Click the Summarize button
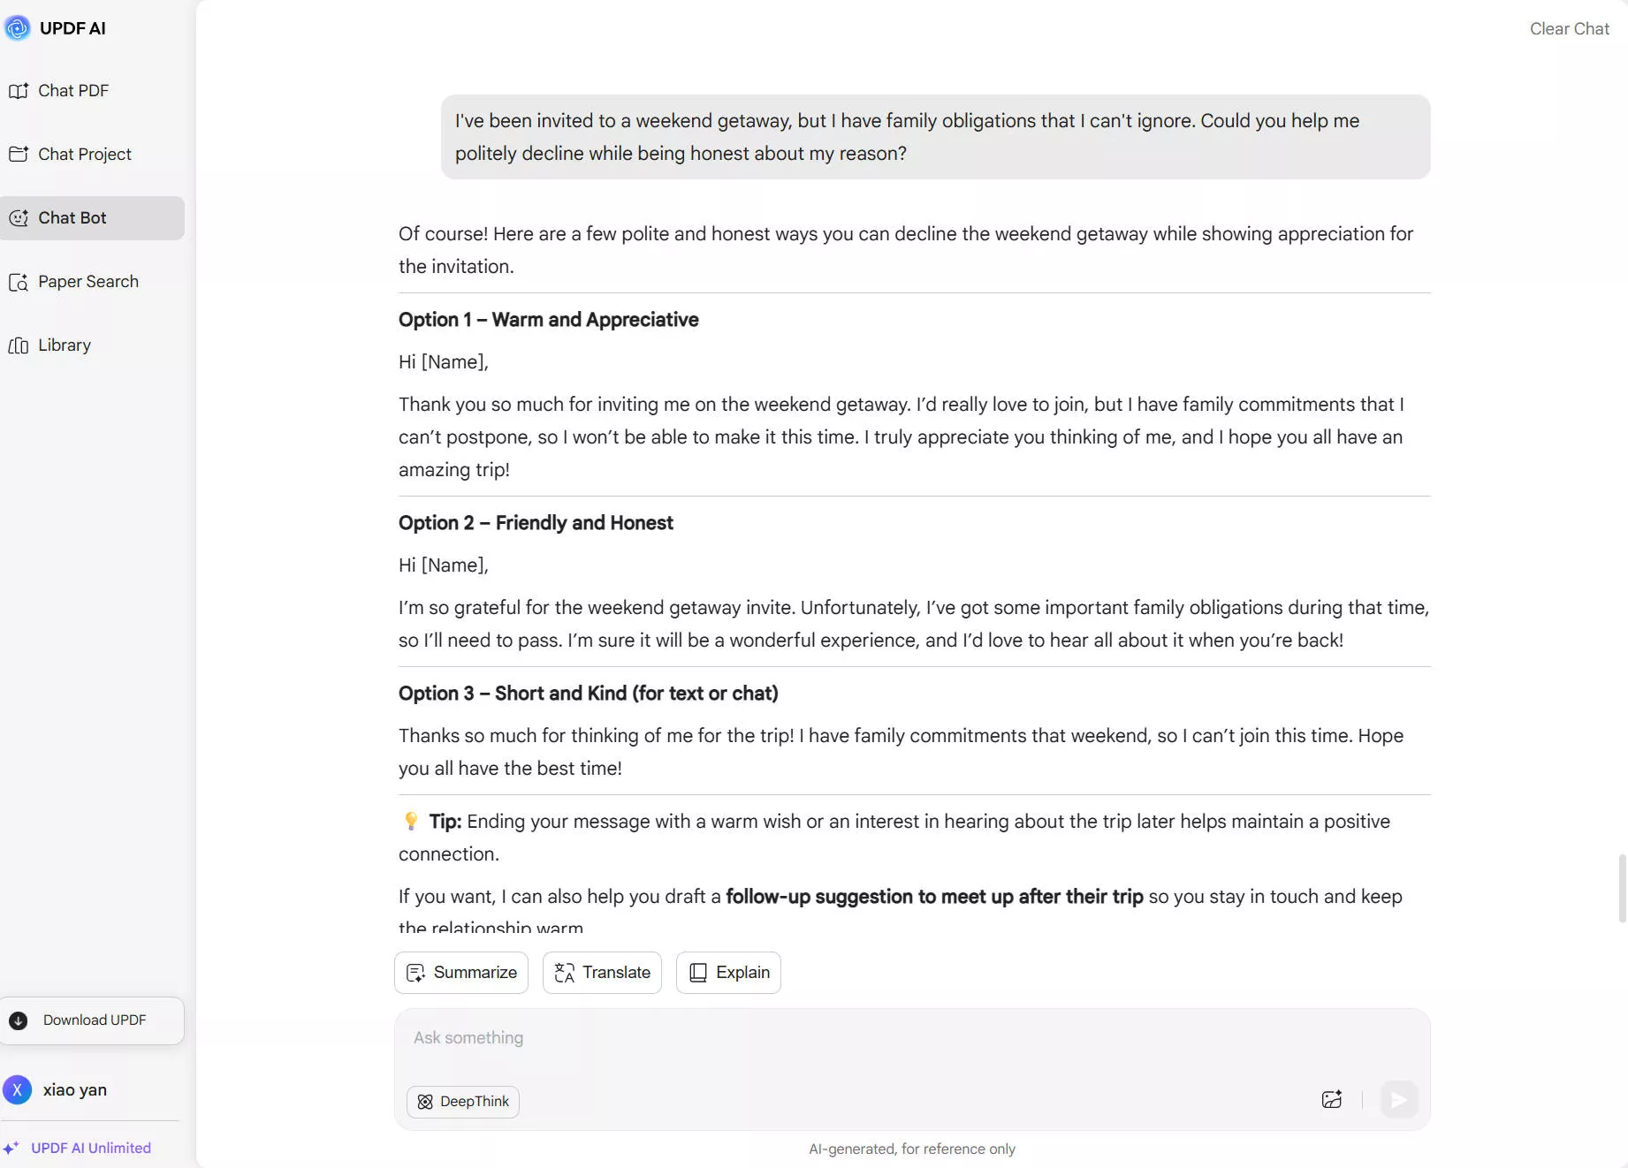Image resolution: width=1628 pixels, height=1168 pixels. coord(461,973)
